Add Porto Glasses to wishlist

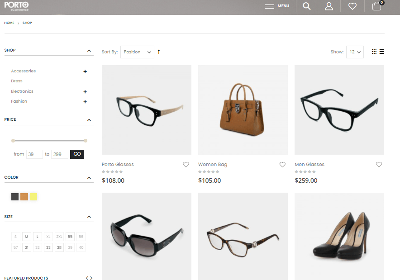186,165
